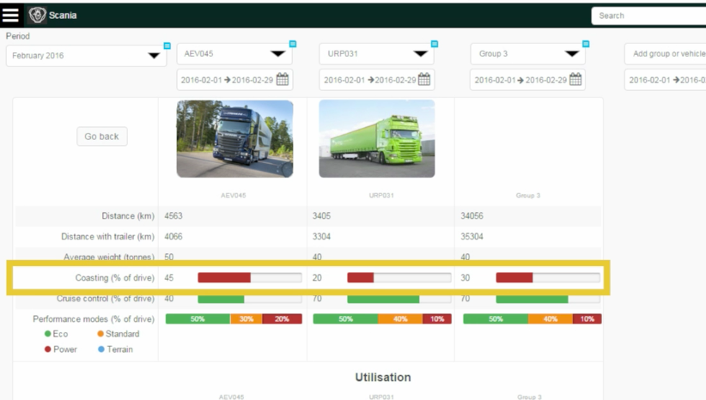
Task: Click URP031 Power 10% segment
Action: pyautogui.click(x=437, y=319)
